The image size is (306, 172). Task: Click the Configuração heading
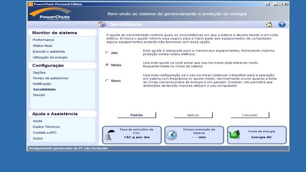click(48, 65)
